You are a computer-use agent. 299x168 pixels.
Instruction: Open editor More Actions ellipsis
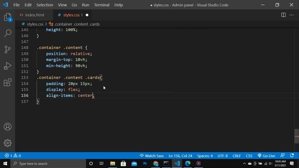[x=292, y=15]
